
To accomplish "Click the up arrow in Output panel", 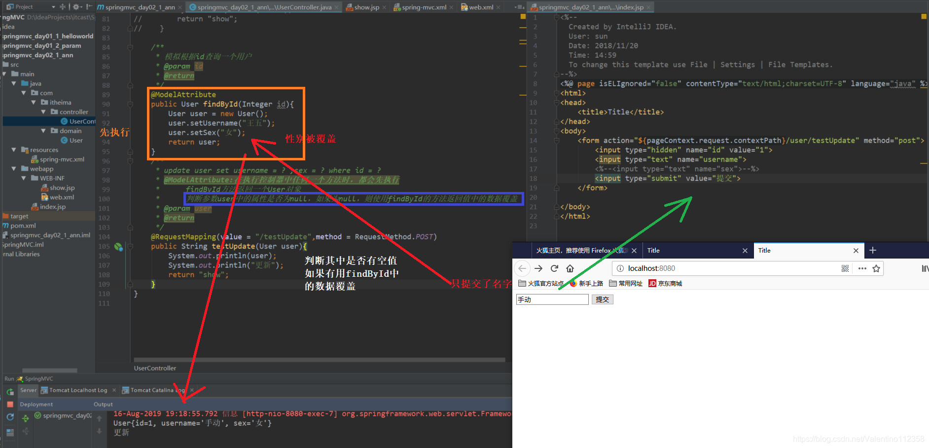I will (99, 418).
